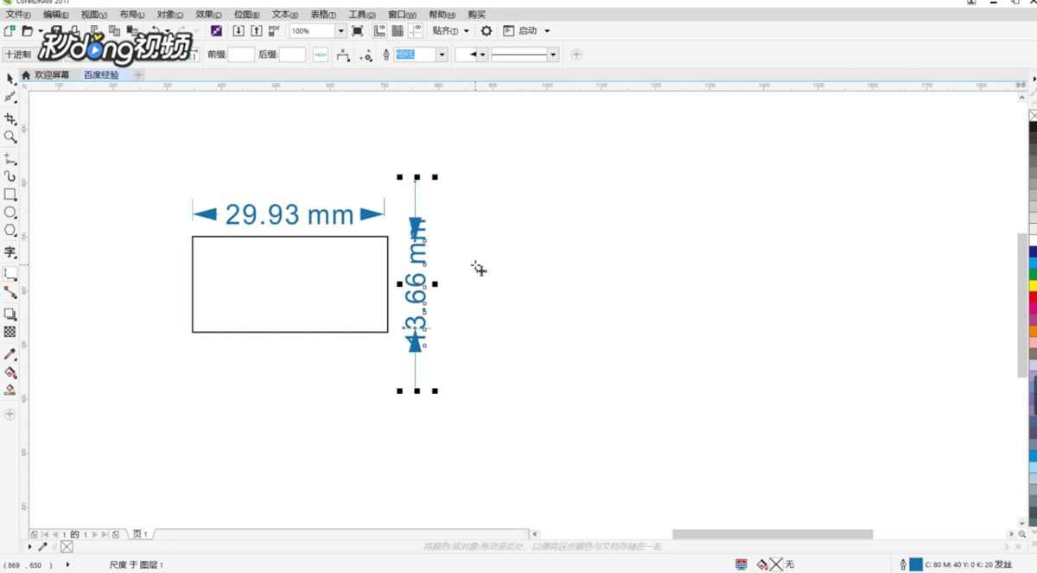The width and height of the screenshot is (1037, 573).
Task: Click the 后缀 suffix input field
Action: [292, 54]
